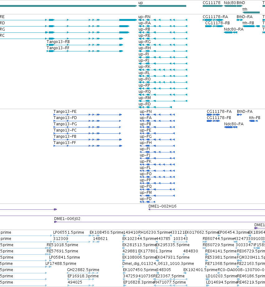
Task: Click the 312309 EST label
Action: click(61, 239)
